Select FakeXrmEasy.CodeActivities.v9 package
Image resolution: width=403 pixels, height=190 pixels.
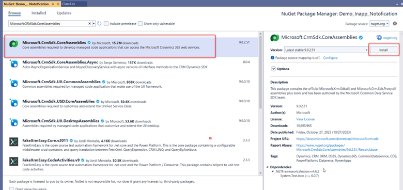pos(131,164)
